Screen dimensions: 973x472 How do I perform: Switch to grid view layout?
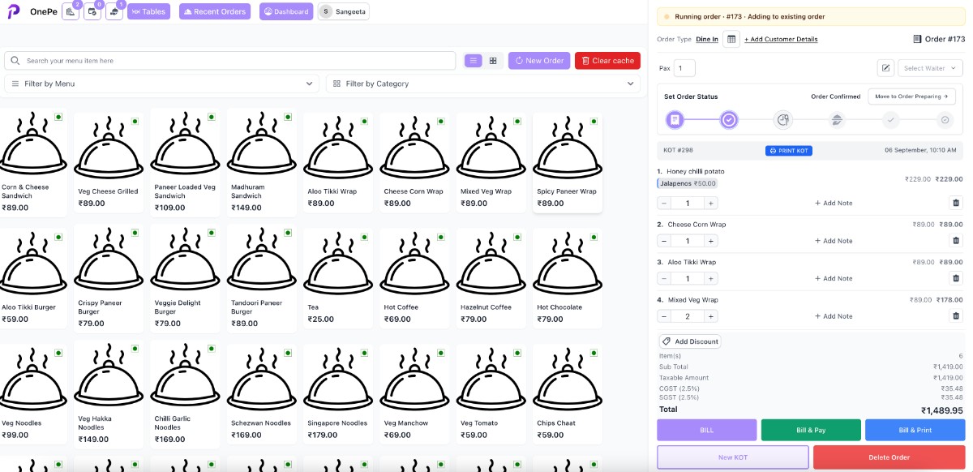click(493, 61)
